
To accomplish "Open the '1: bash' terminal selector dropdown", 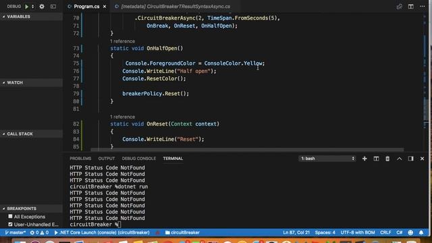I will click(x=327, y=159).
